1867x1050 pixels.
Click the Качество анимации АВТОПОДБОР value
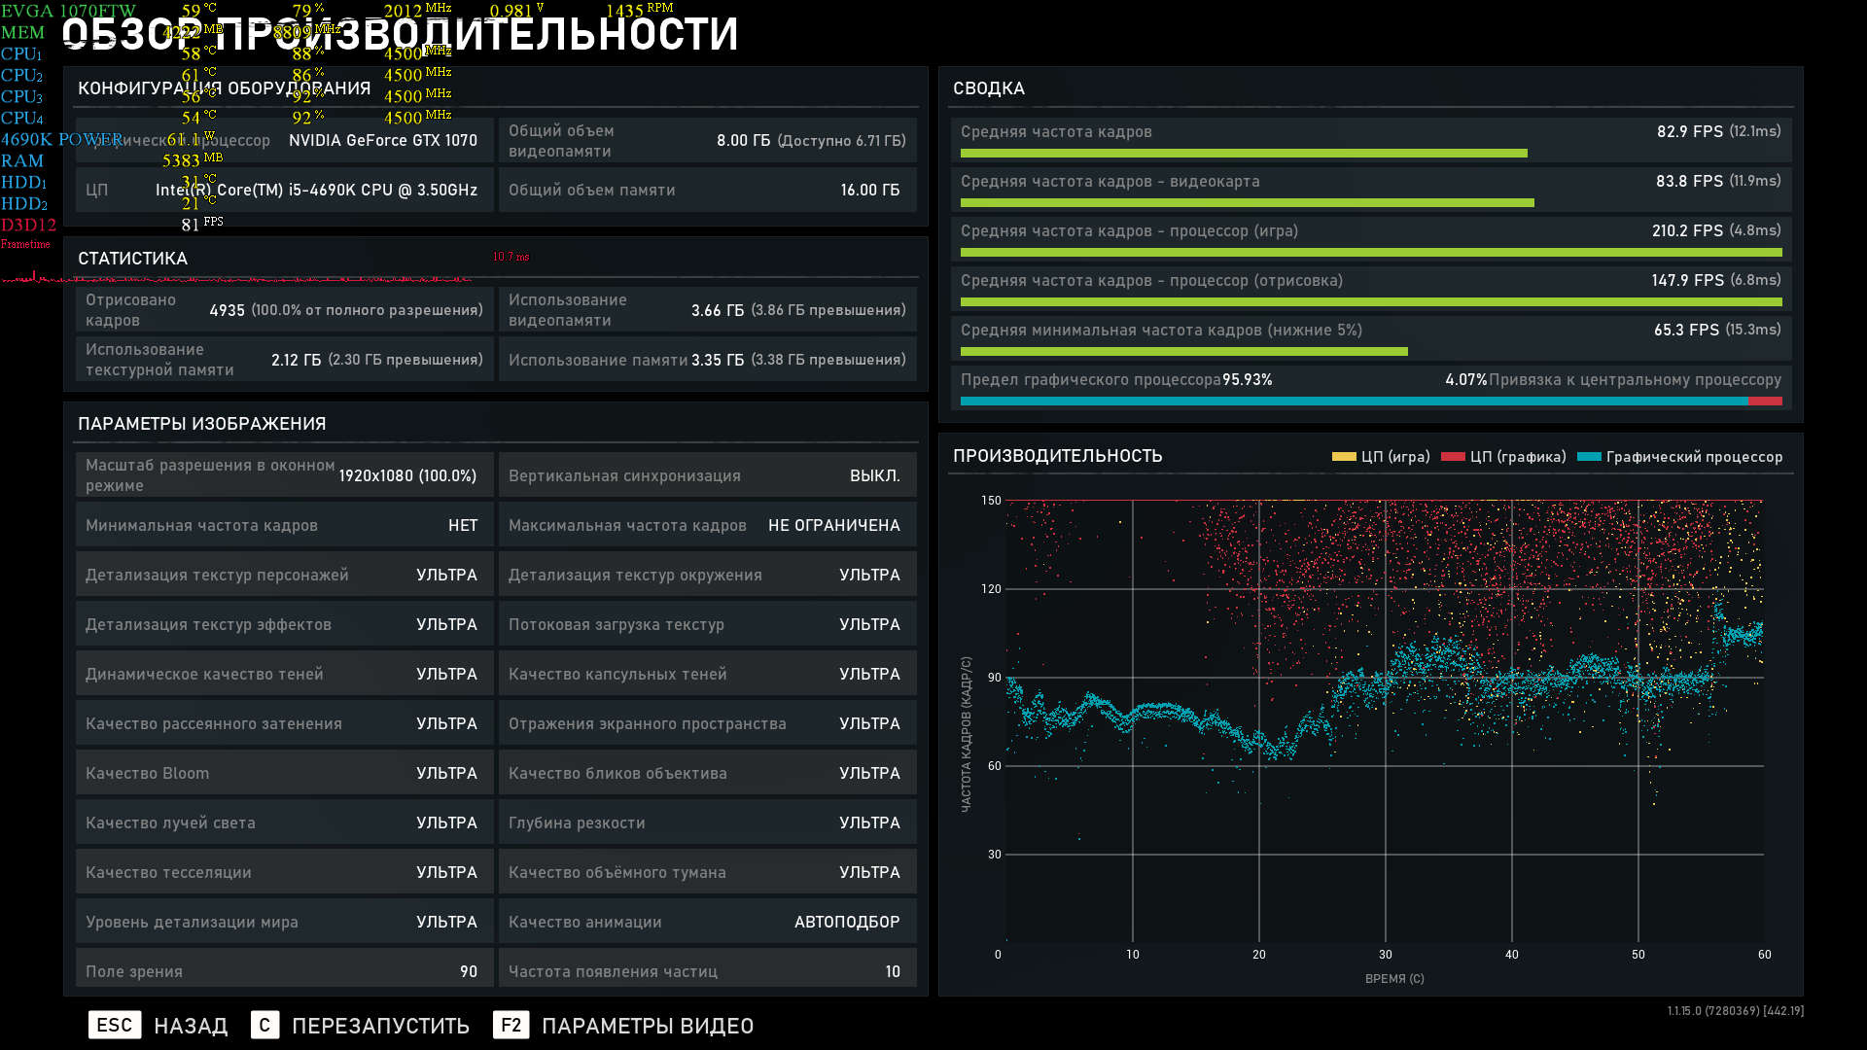coord(846,922)
